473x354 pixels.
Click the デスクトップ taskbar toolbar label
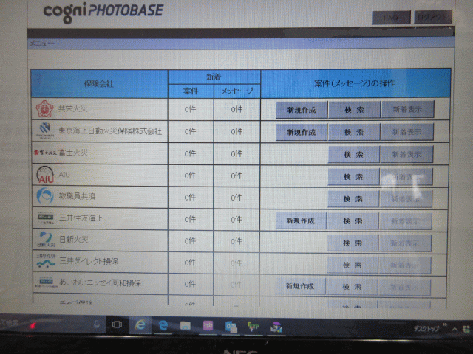point(426,329)
